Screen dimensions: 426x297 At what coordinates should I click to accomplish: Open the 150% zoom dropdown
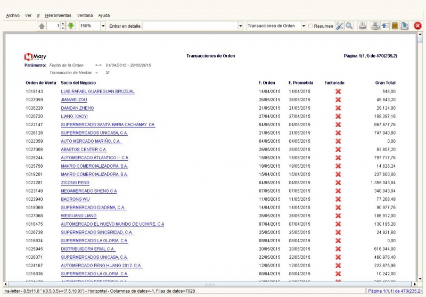[103, 26]
